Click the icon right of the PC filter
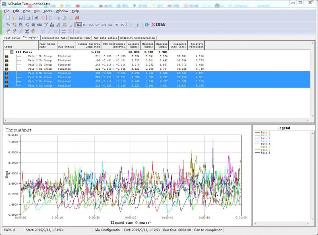Viewport: 318px width, 235px height. pos(130,25)
